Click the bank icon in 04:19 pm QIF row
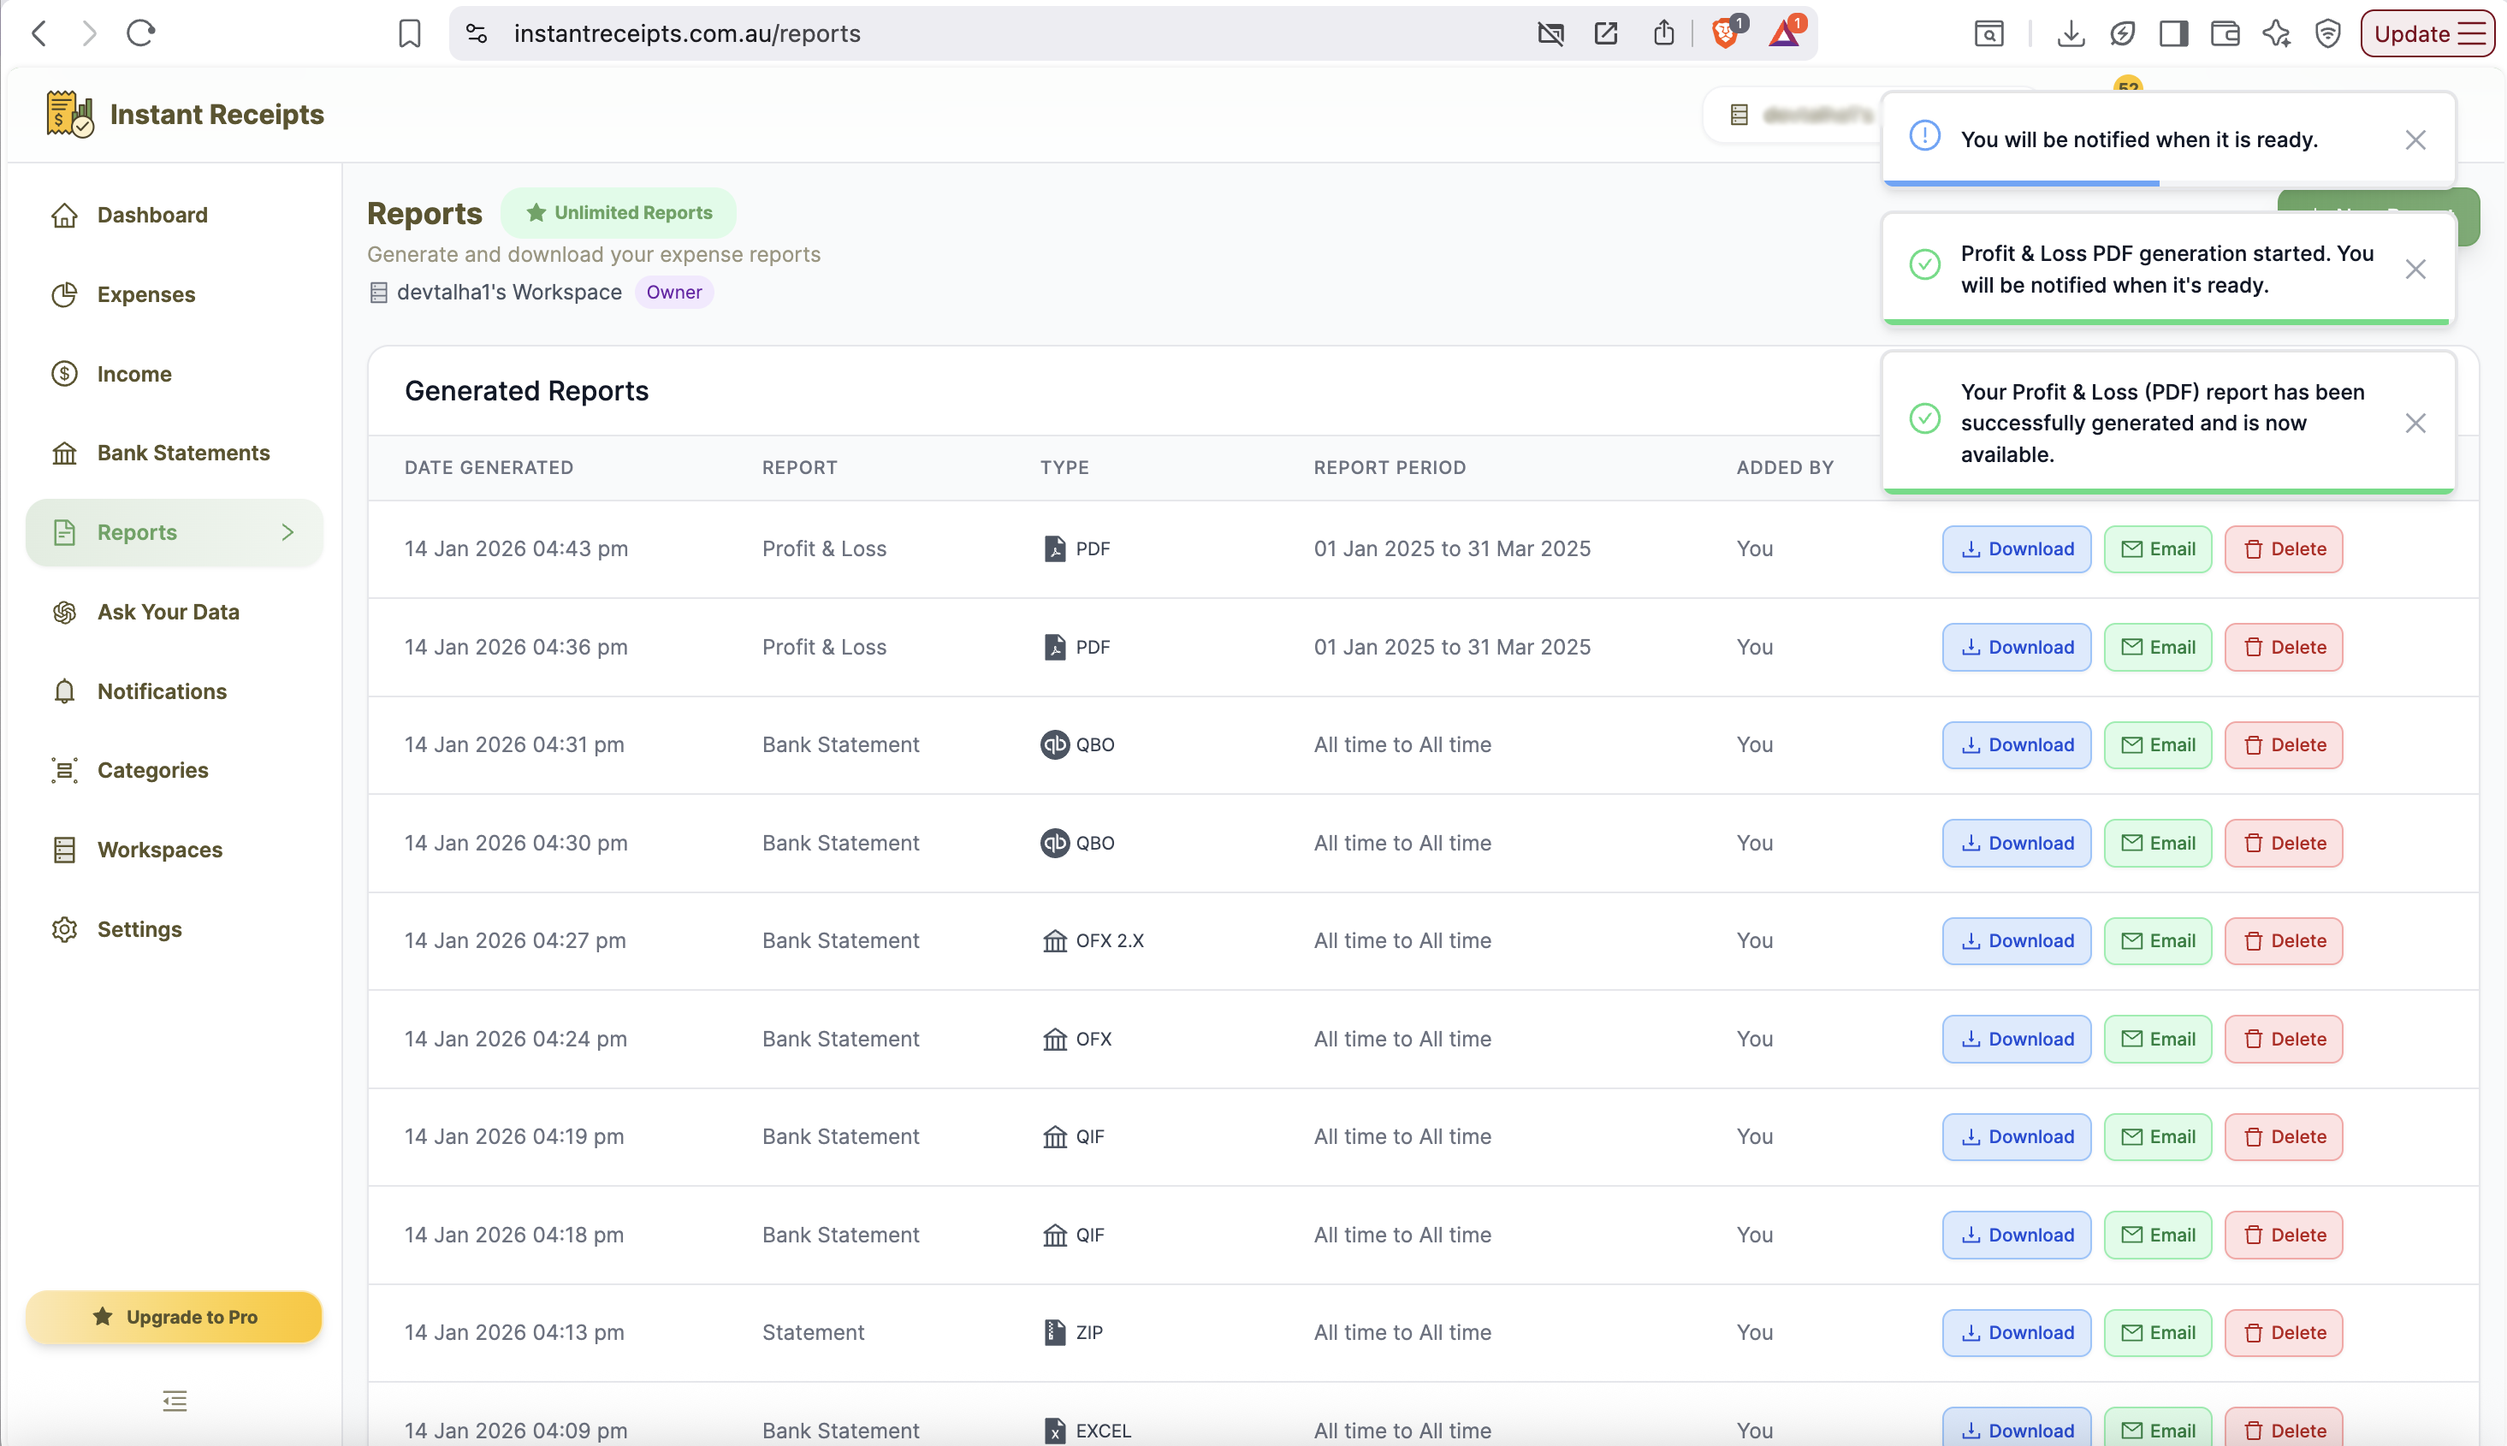This screenshot has height=1446, width=2507. pyautogui.click(x=1054, y=1136)
